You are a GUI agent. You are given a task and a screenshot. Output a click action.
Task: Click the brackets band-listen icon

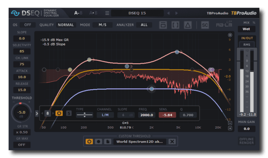(175, 25)
